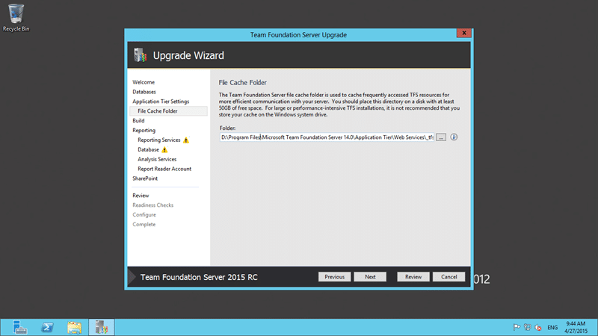Go to the SharePoint step
The image size is (598, 336).
[145, 178]
